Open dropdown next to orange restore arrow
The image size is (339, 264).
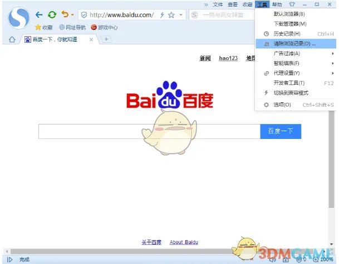coord(72,15)
